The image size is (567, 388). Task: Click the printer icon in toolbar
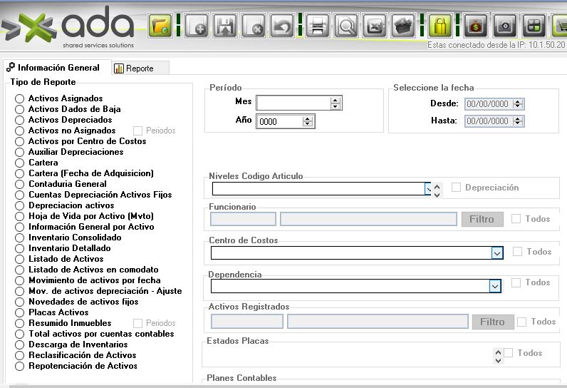pos(318,27)
